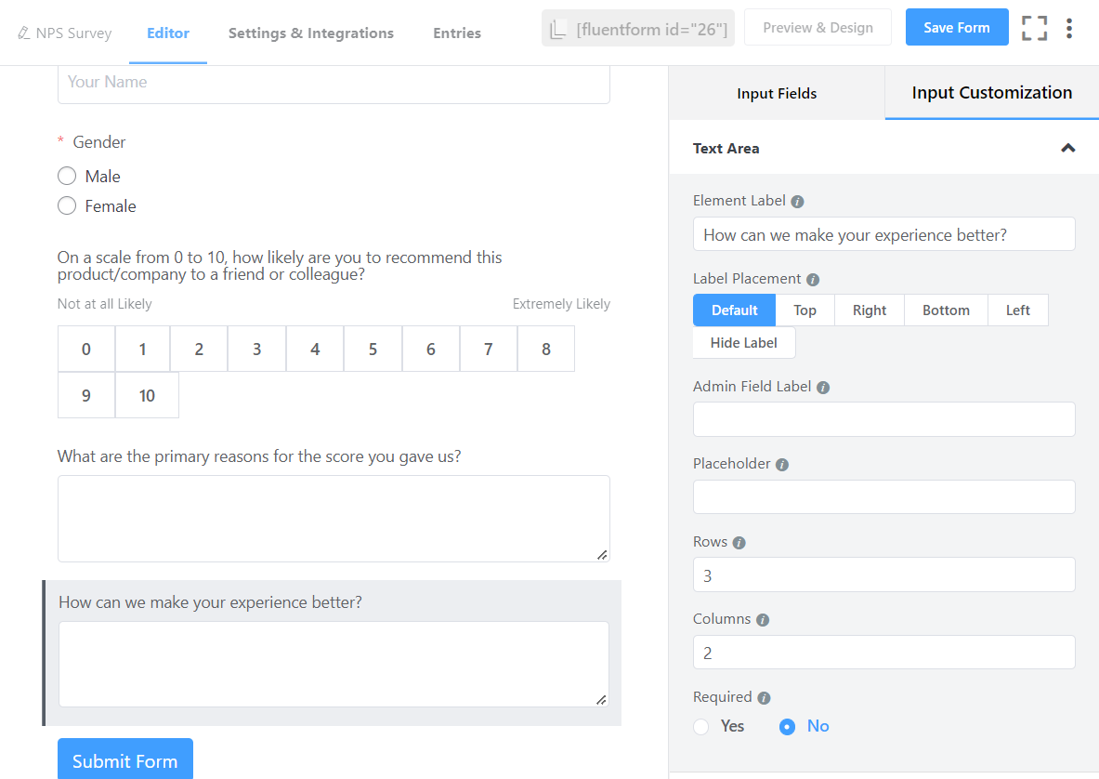Click the pencil icon beside NPS Survey
Viewport: 1099px width, 779px height.
click(23, 31)
